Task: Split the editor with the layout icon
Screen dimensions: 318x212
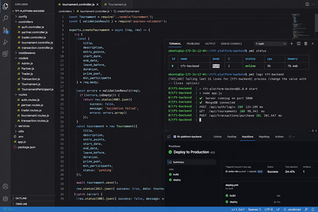Action: 307,4
